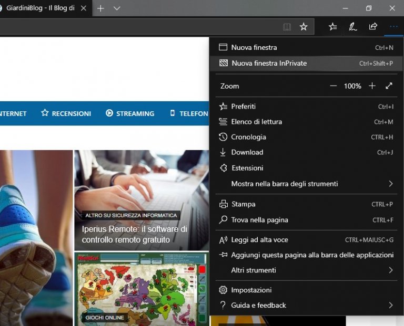Viewport: 404px width, 326px height.
Task: Expand Mostra nella barra degli strumenti submenu
Action: [390, 184]
